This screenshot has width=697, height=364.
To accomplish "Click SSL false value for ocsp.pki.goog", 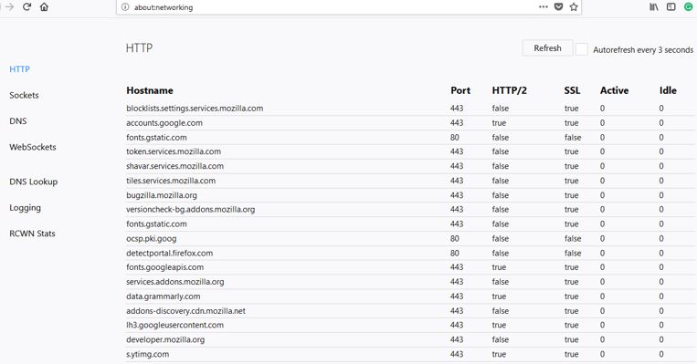I will (573, 239).
